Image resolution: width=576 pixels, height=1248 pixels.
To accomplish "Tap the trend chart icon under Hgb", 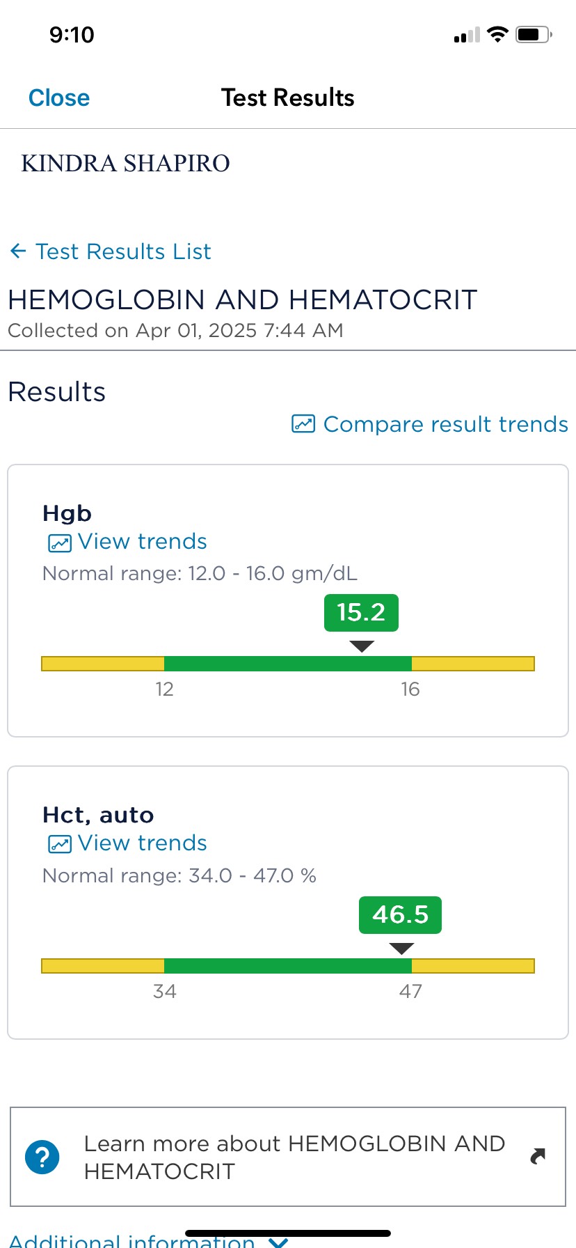I will pyautogui.click(x=60, y=543).
